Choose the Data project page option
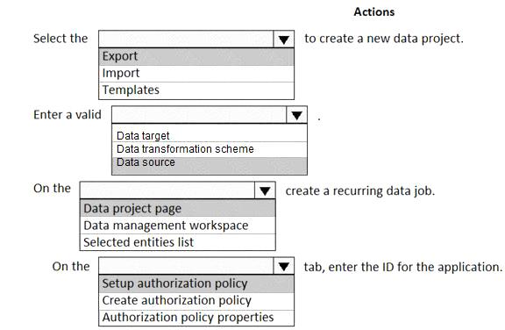Viewport: 505px width, 330px height. point(178,208)
